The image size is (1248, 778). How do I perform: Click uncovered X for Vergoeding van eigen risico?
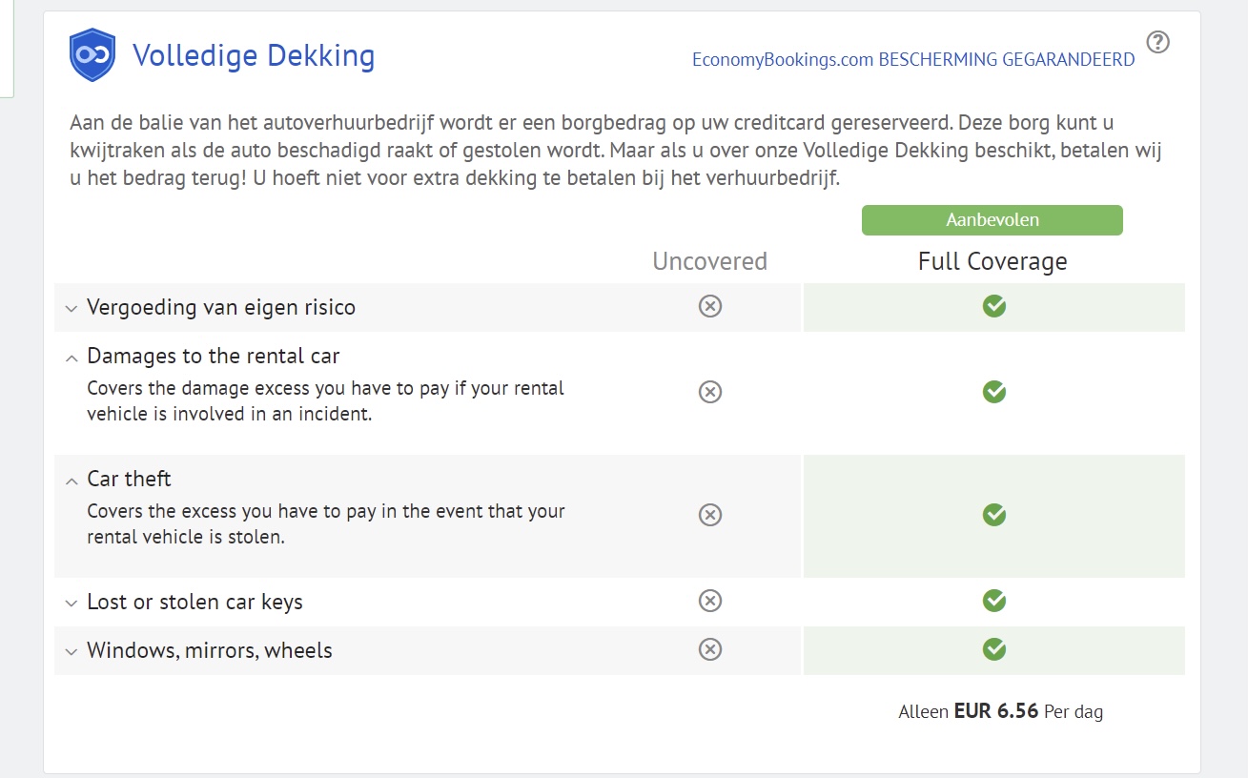709,306
